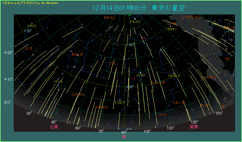This screenshot has width=242, height=142.
Task: Select the アルファード (Alphard) star label
Action: coord(174,75)
